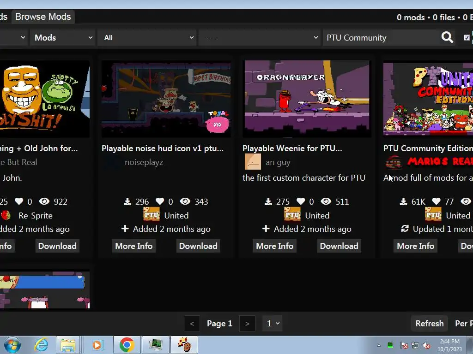Click the PTU game icon under Playable Weenie
The width and height of the screenshot is (473, 354).
[292, 214]
